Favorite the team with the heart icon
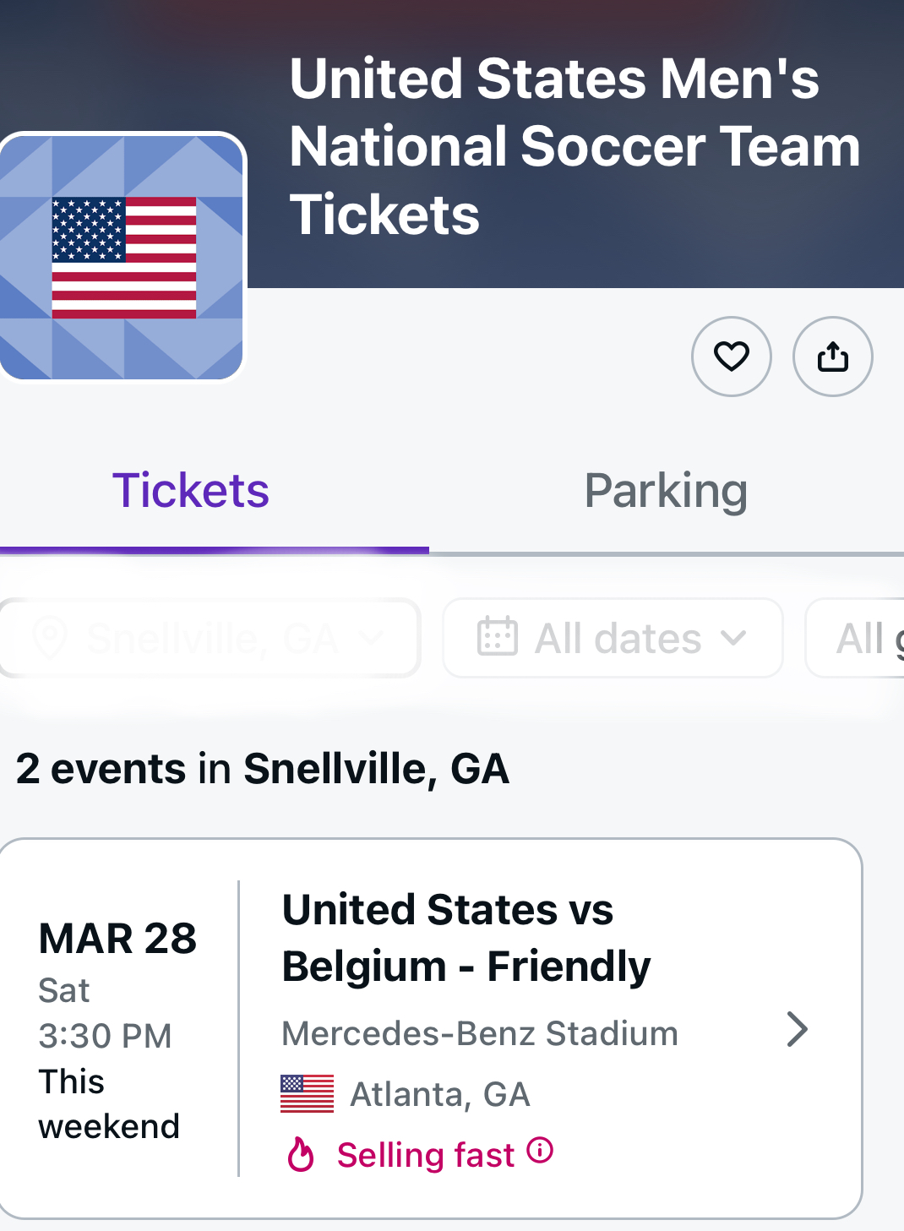Screen dimensions: 904x1231 tap(731, 357)
